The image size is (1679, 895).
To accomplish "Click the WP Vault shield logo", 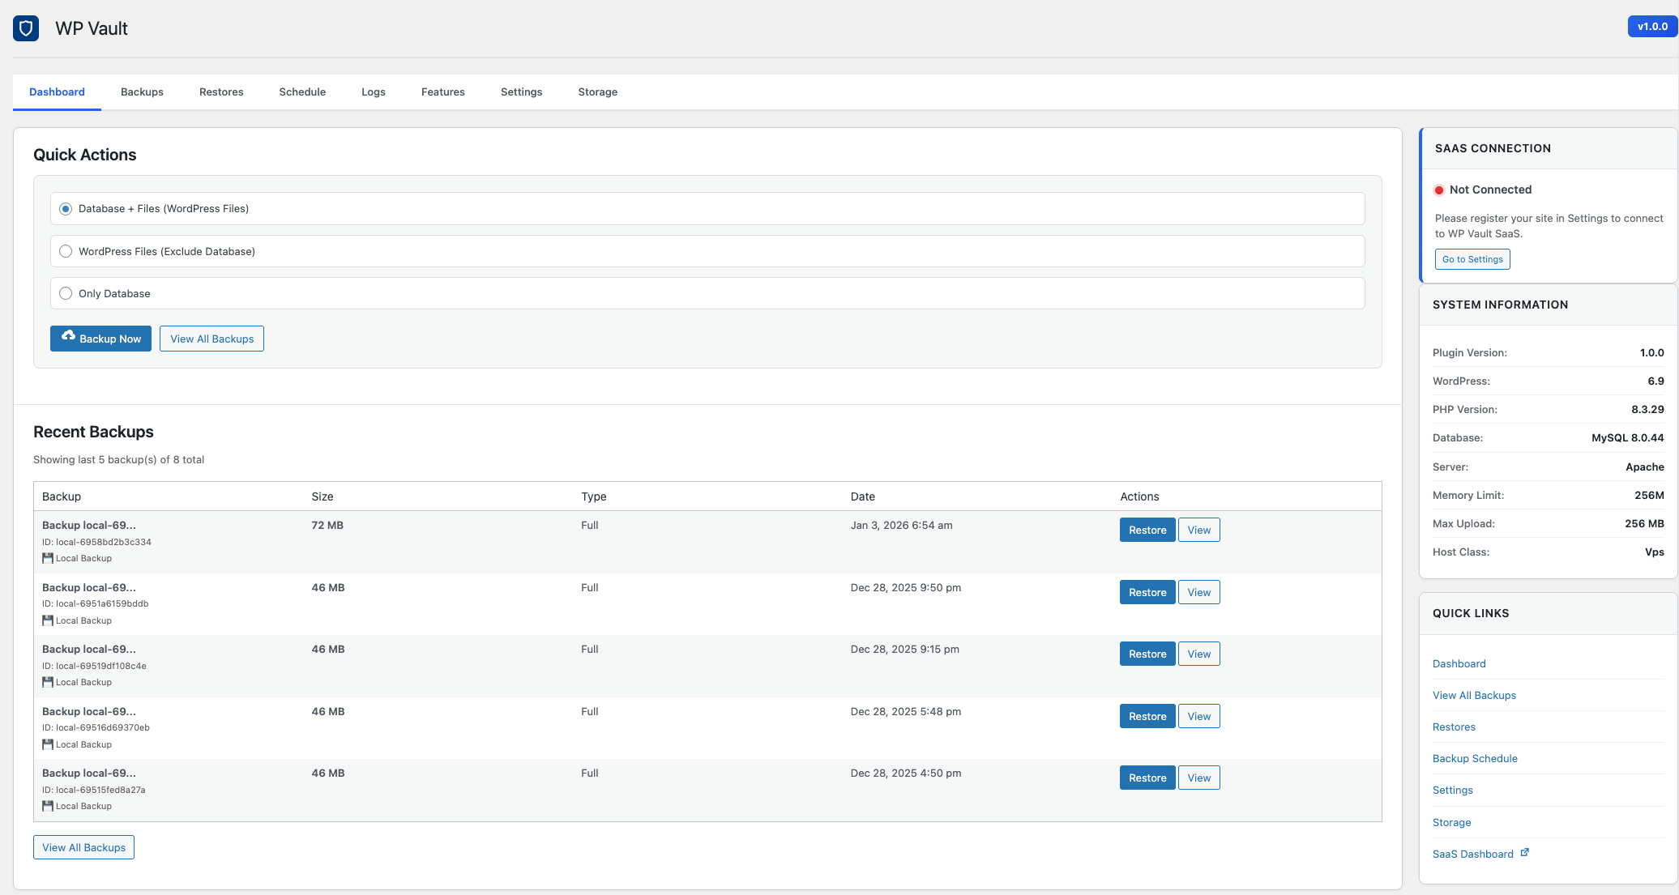I will [26, 28].
